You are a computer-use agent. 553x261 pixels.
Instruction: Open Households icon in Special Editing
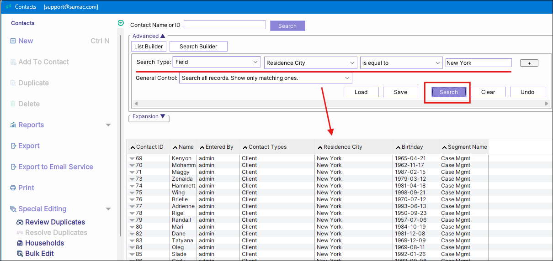(x=20, y=243)
